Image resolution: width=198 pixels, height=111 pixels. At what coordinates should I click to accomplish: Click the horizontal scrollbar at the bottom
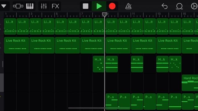pos(99,108)
